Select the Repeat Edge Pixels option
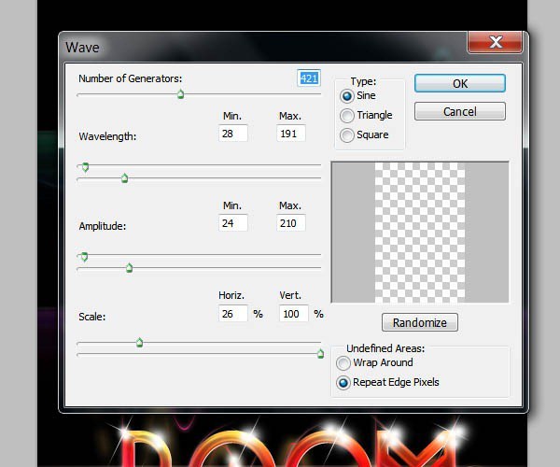 (x=344, y=383)
